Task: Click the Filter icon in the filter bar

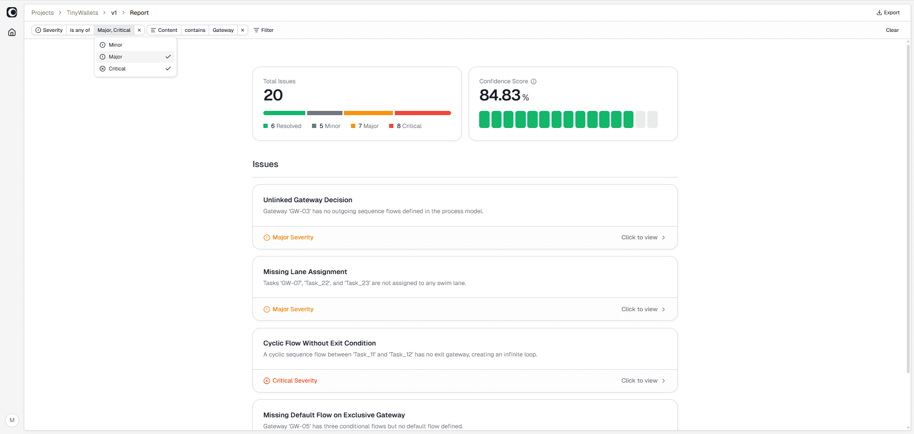Action: 256,30
